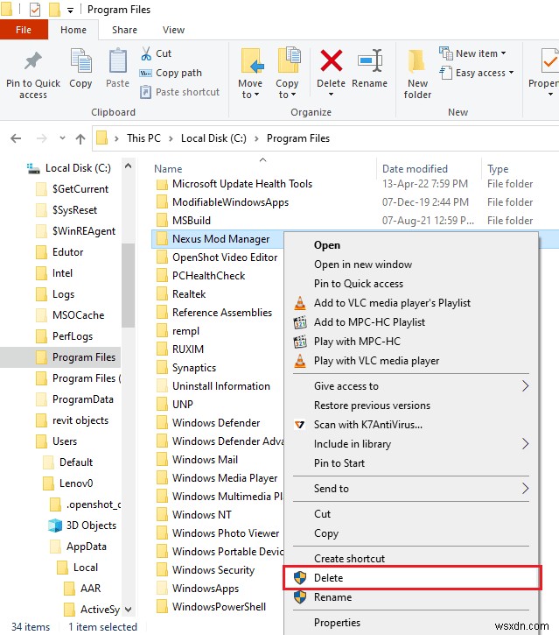Go back with the left arrow
This screenshot has width=559, height=635.
(x=16, y=139)
